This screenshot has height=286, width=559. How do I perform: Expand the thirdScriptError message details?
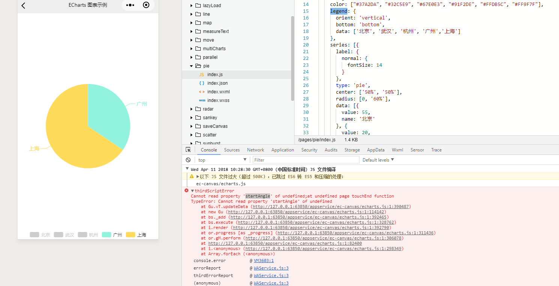tap(192, 191)
